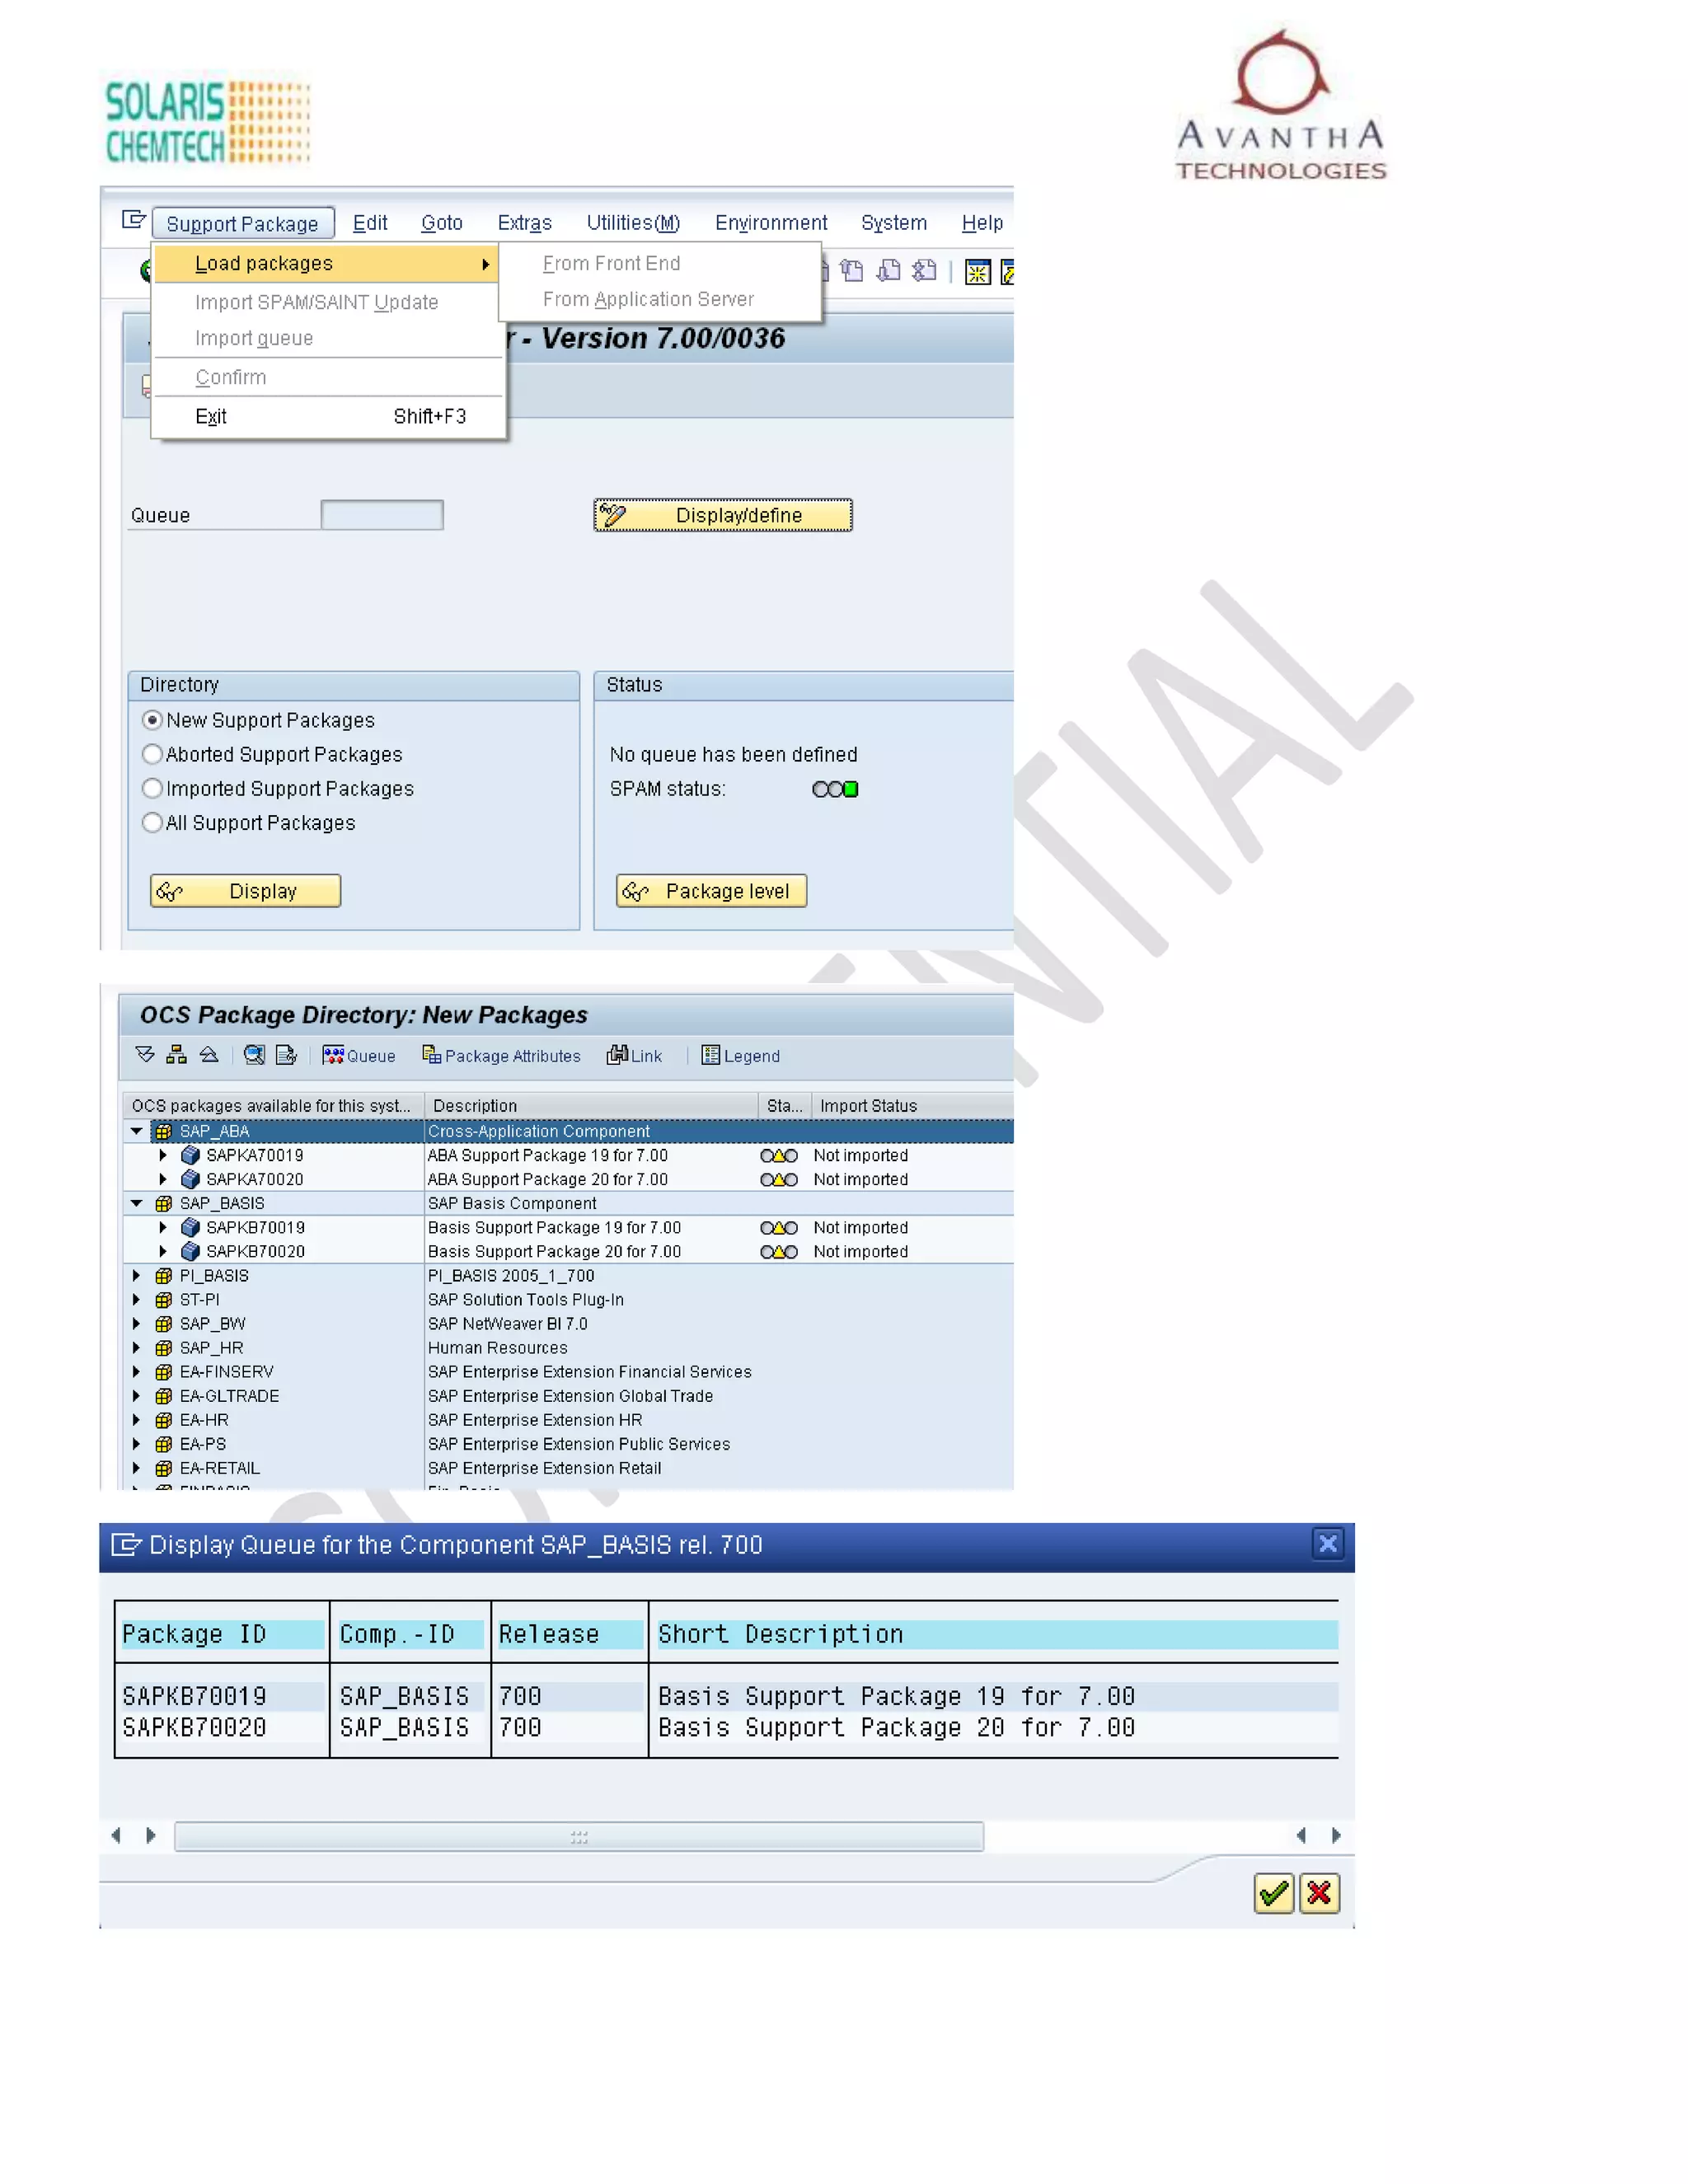Expand the PI_BASIS component node
1688x2184 pixels.
[137, 1275]
